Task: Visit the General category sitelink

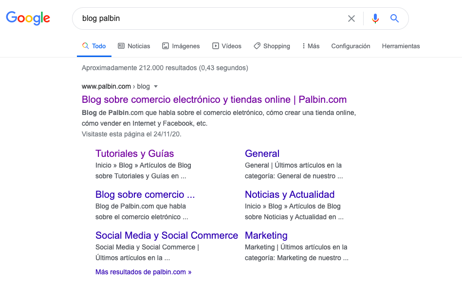Action: tap(262, 154)
